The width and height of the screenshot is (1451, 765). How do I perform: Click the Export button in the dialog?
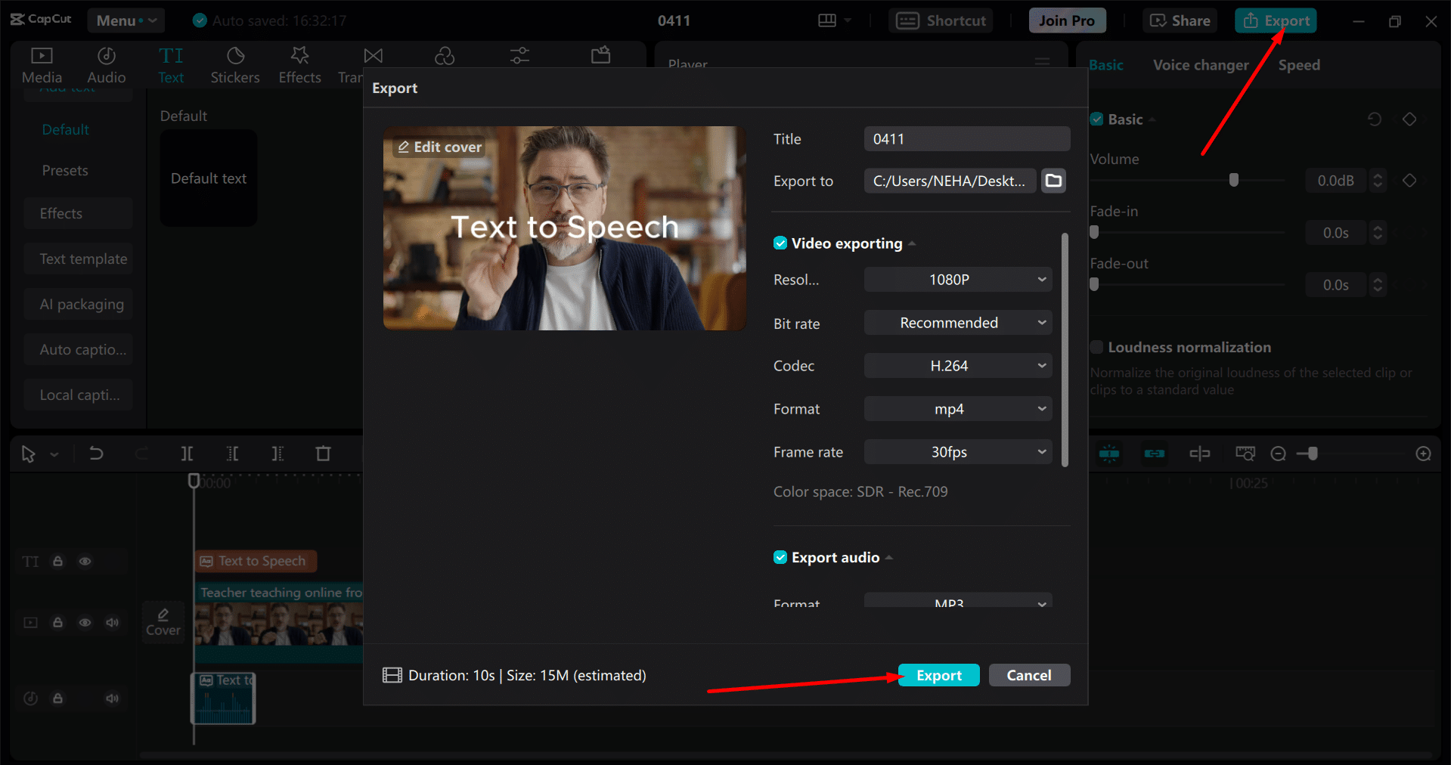[x=938, y=675]
